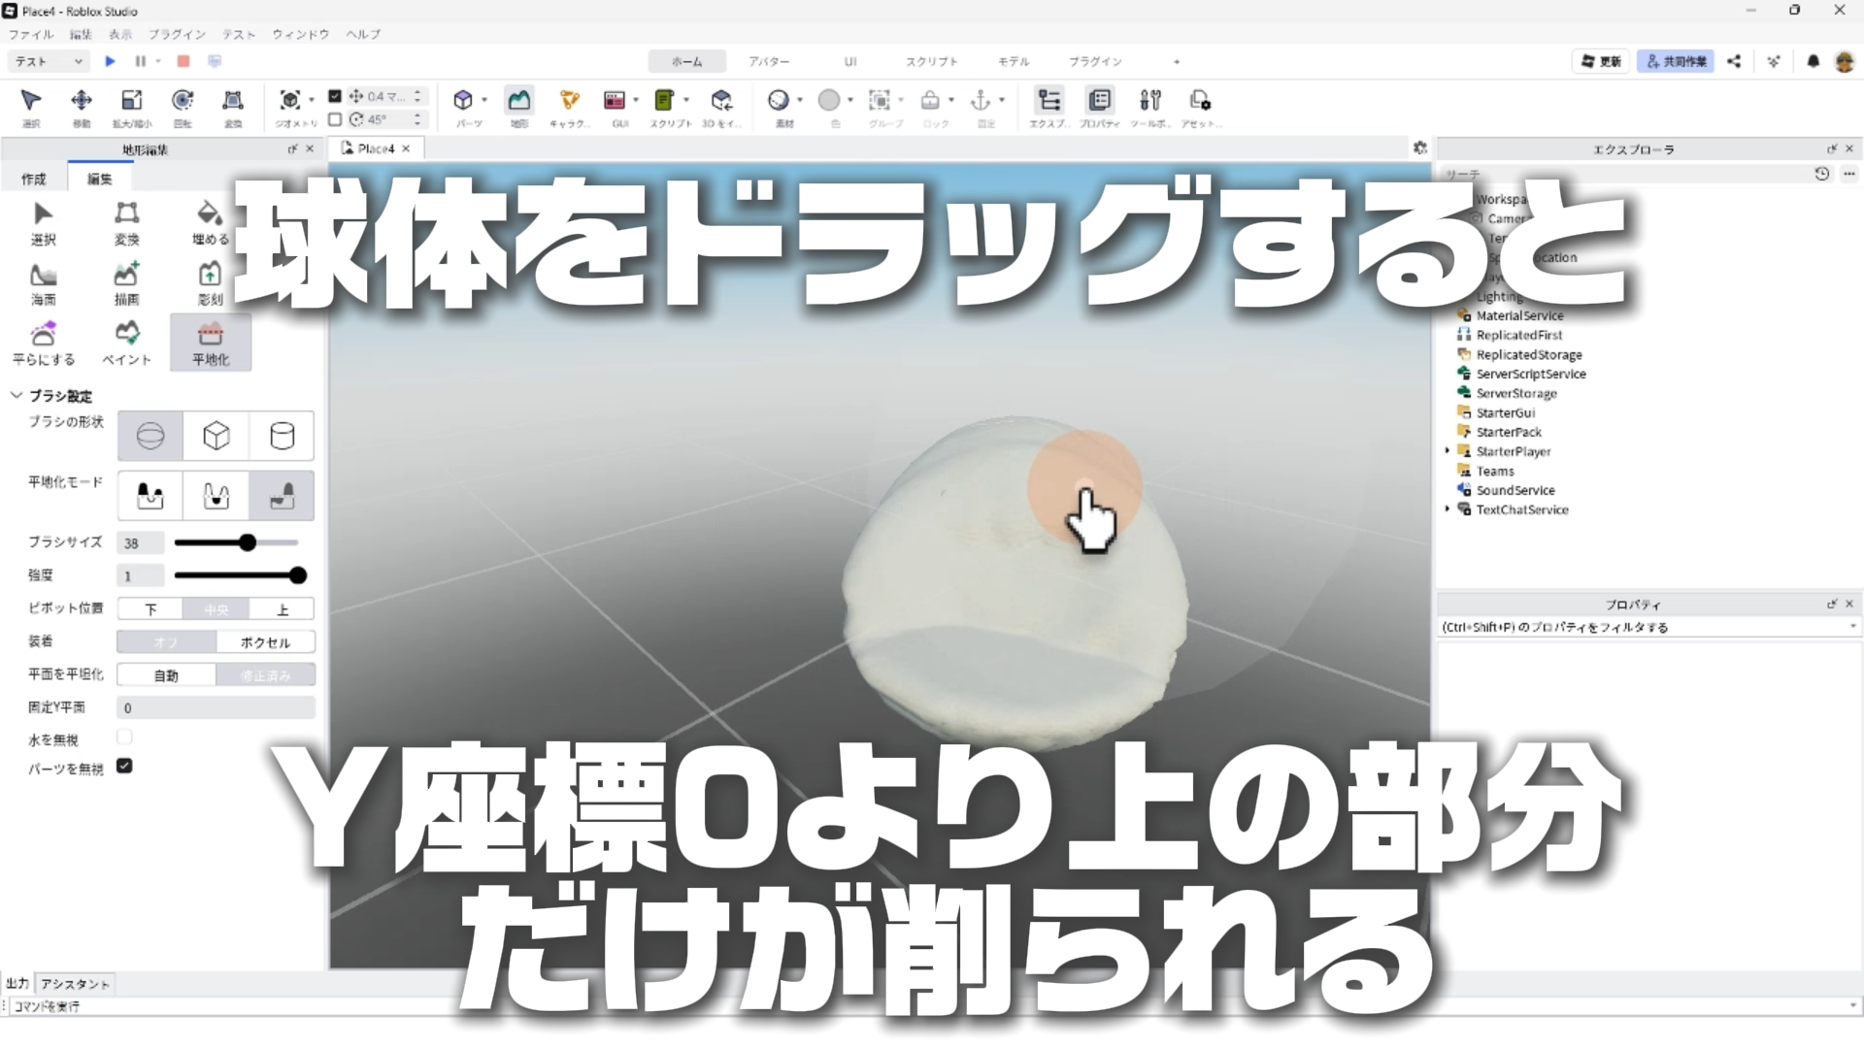Expand the StarterPlayer tree node
This screenshot has height=1048, width=1864.
coord(1448,451)
